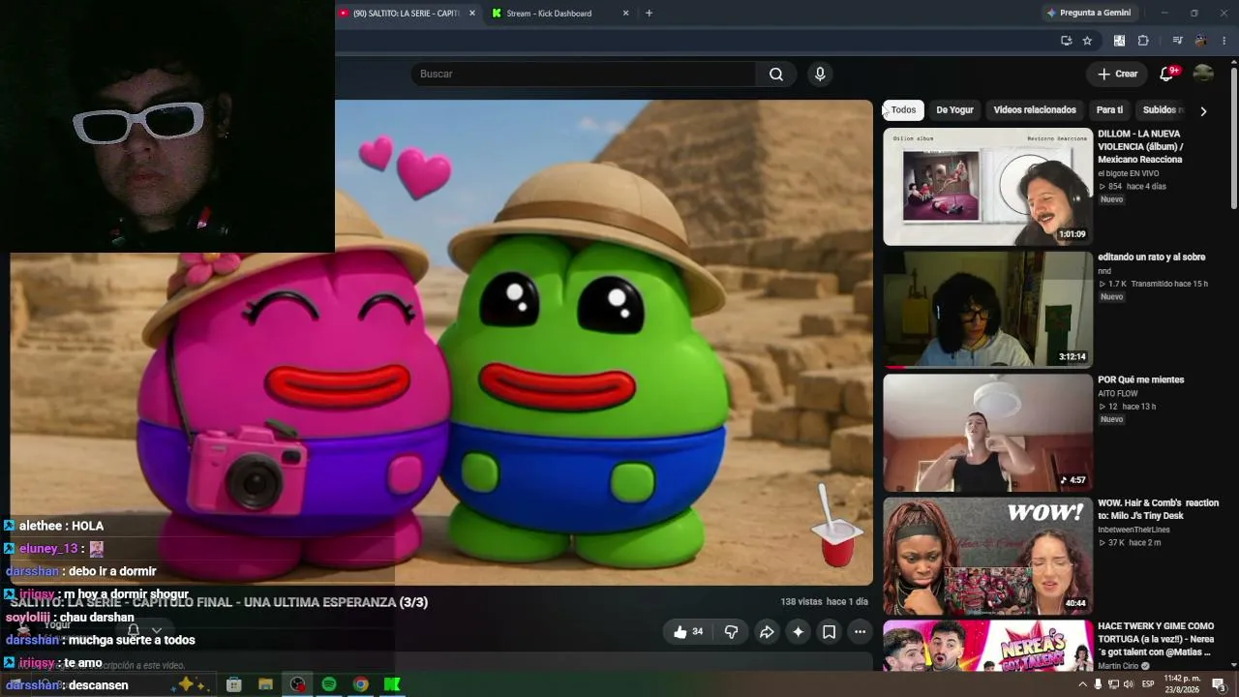Open DILLOM - LA NUEVA VIOLENCIA video thumbnail
The width and height of the screenshot is (1239, 697).
click(x=987, y=187)
